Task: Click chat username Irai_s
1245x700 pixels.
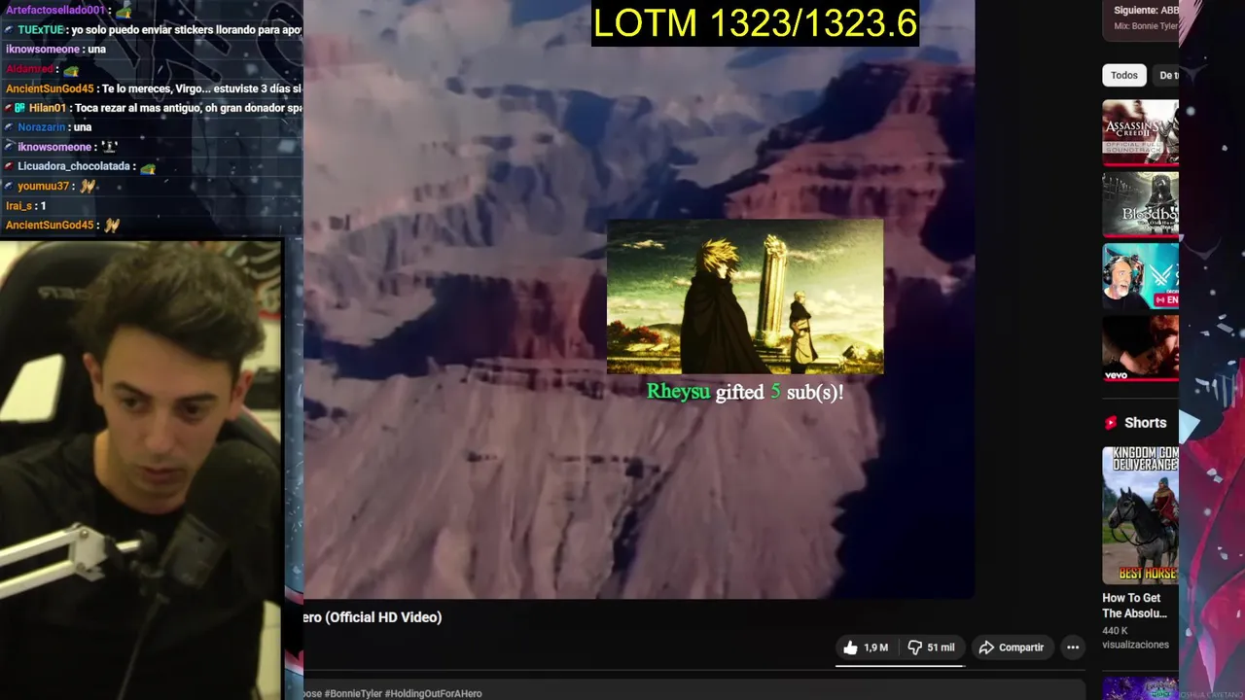Action: coord(19,205)
